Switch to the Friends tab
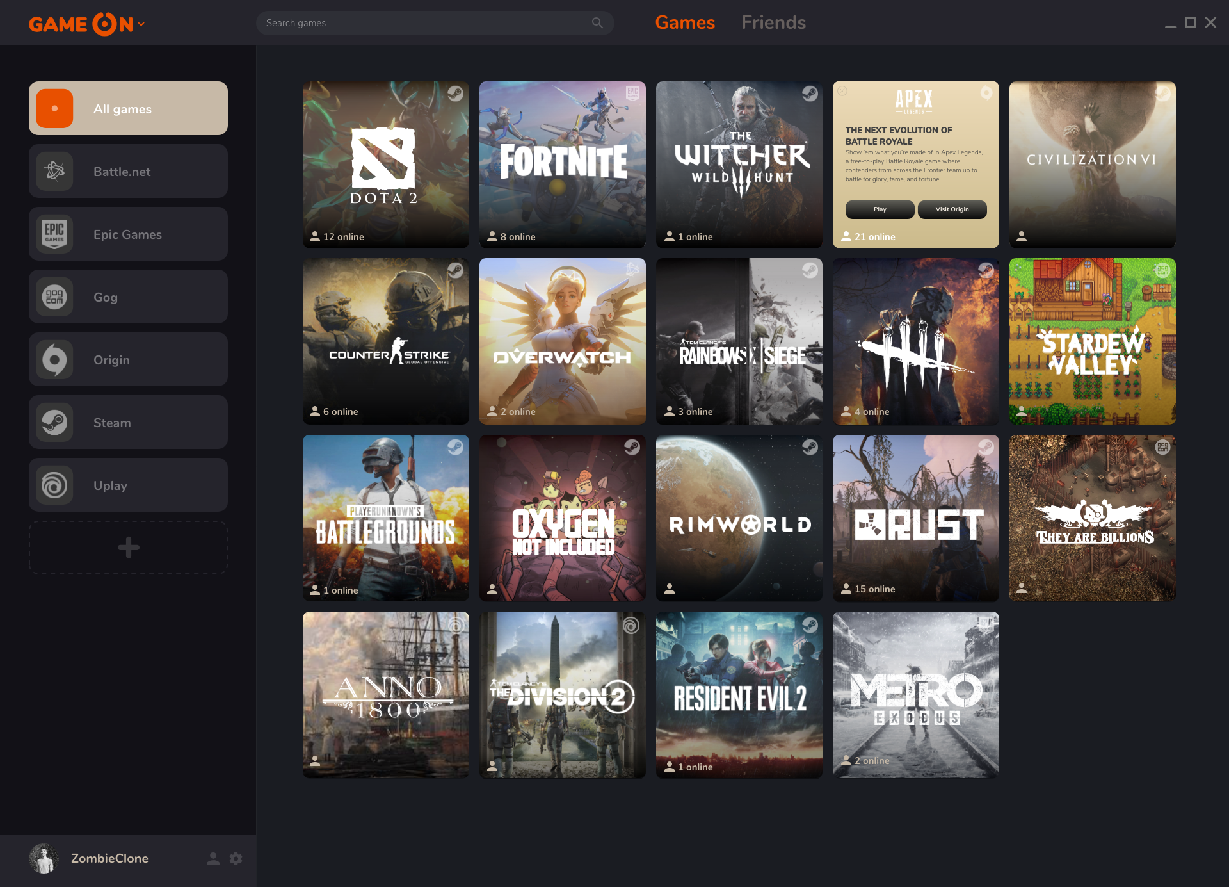The image size is (1229, 887). (773, 23)
